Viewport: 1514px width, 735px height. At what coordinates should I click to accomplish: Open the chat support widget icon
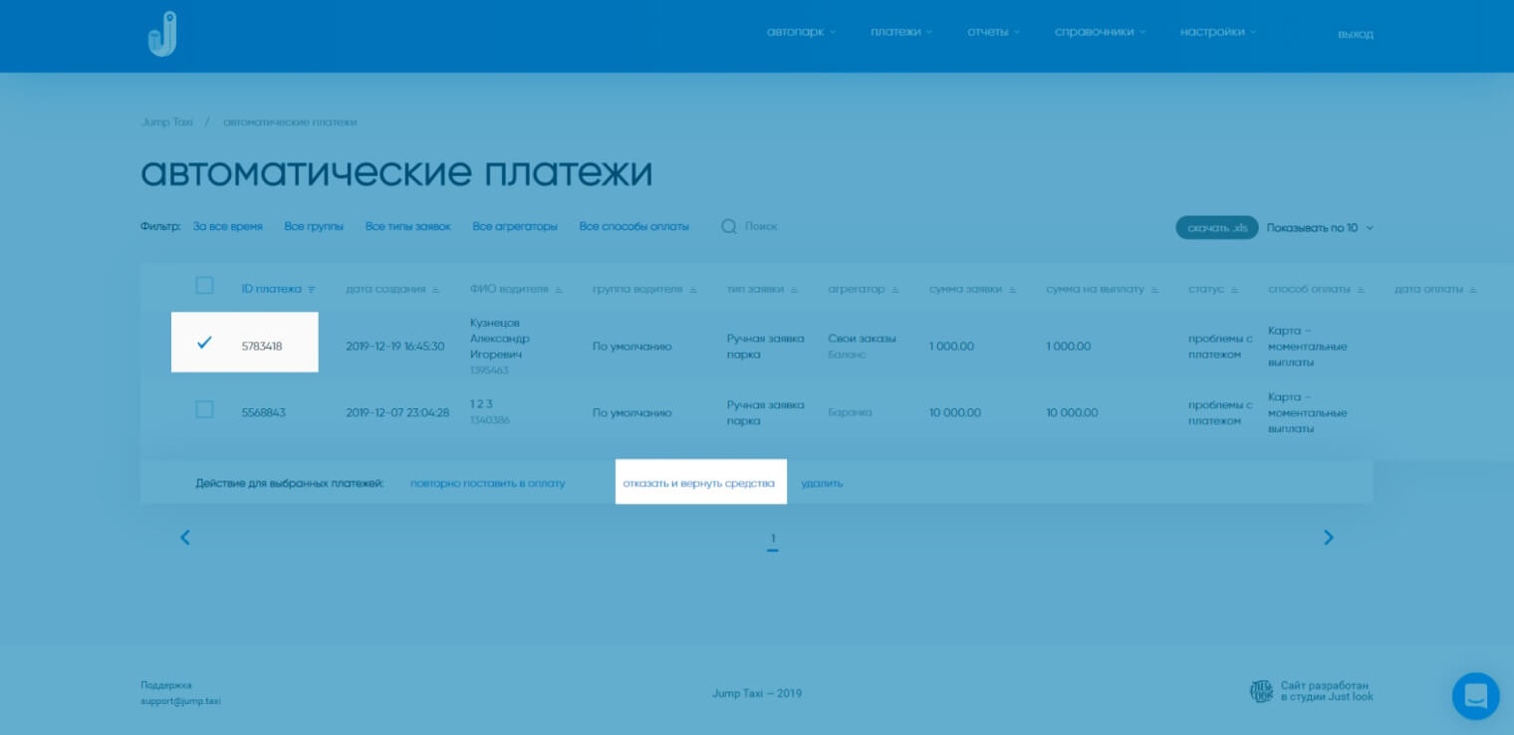[x=1475, y=695]
